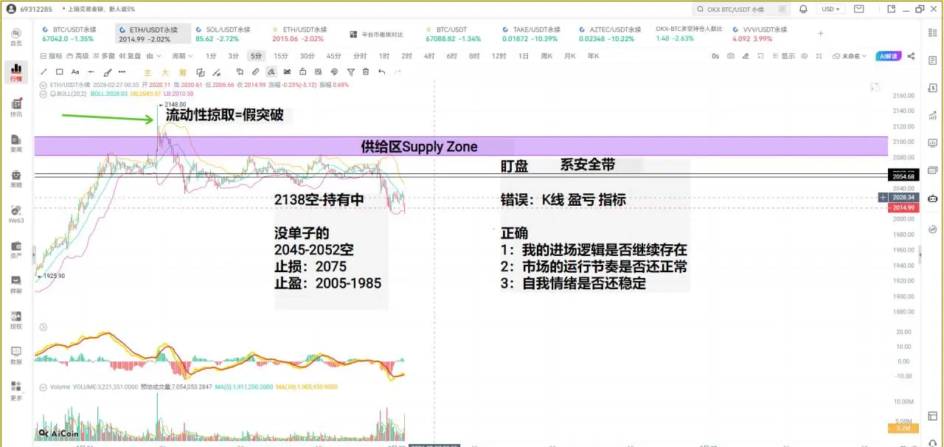This screenshot has height=447, width=944.
Task: Click the OKX BTC/USDT 永续 search field
Action: [742, 9]
